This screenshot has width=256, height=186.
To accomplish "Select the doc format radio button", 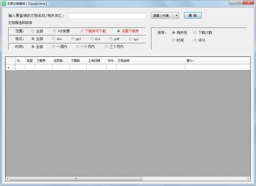I will click(x=54, y=39).
